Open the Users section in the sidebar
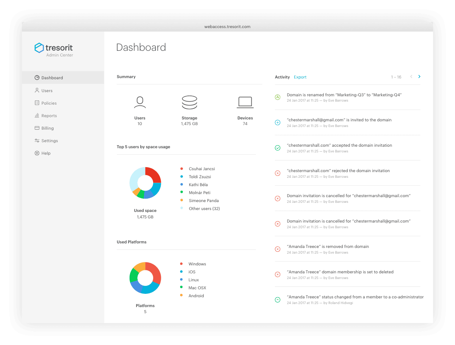 (x=46, y=90)
